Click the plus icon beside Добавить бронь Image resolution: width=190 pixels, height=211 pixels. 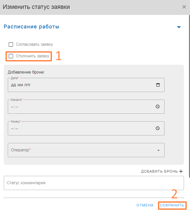181,171
